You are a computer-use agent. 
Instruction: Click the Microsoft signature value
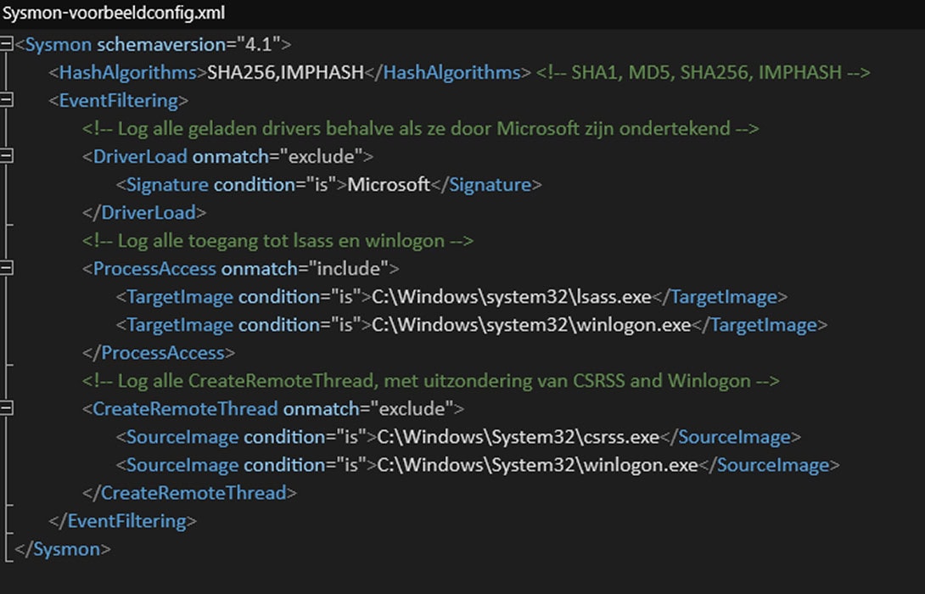tap(389, 184)
